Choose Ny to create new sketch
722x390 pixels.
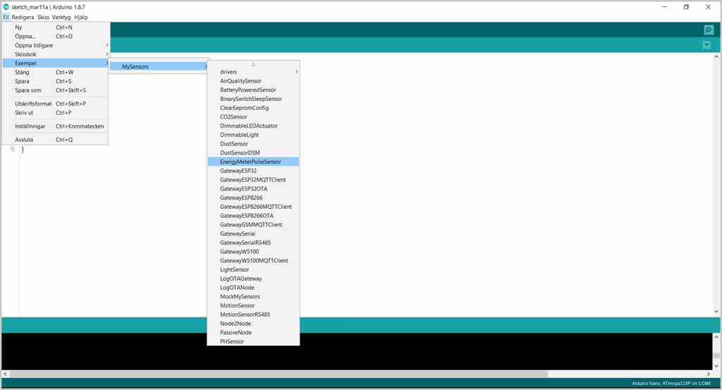coord(55,28)
